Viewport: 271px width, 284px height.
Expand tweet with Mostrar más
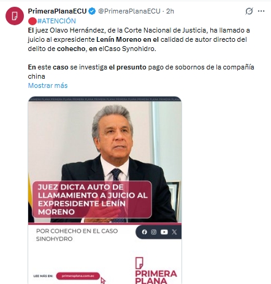[x=48, y=85]
